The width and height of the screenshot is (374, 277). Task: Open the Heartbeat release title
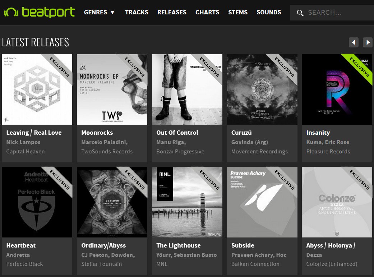click(21, 245)
